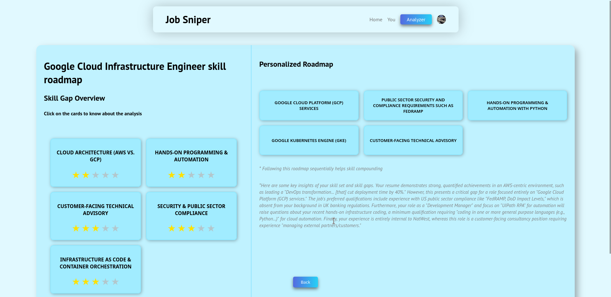
Task: Open the Cloud Architecture (AWS vs. GCP) card
Action: point(95,156)
